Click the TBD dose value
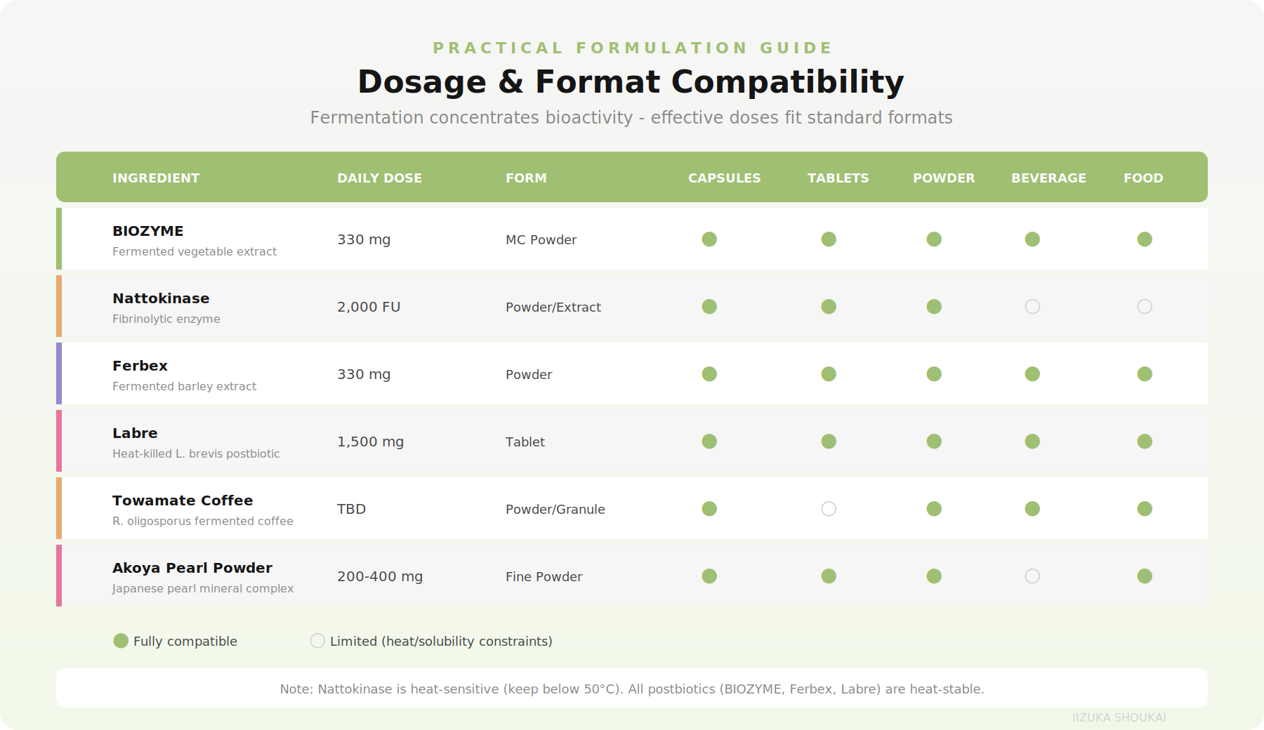Viewport: 1264px width, 730px height. click(351, 509)
